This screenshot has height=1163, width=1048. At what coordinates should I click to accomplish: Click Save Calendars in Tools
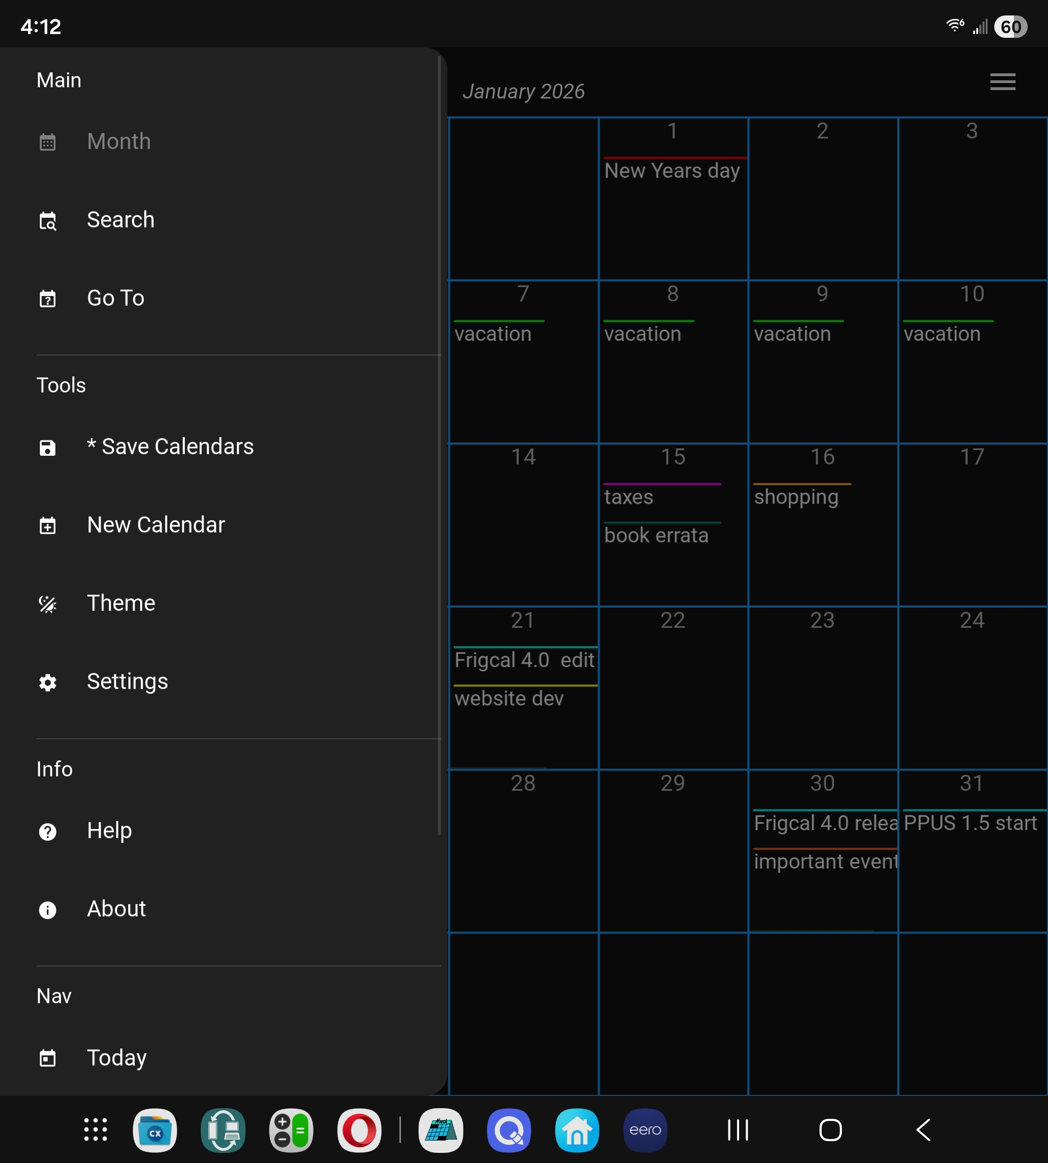click(x=170, y=447)
